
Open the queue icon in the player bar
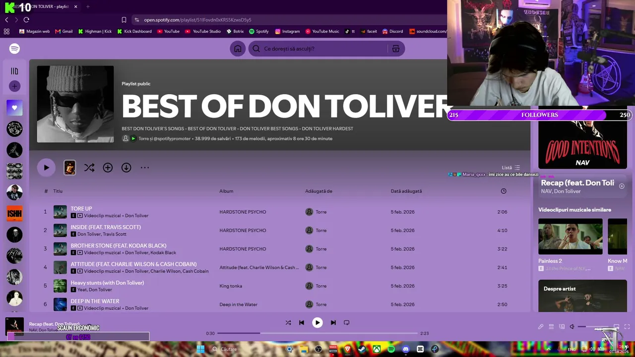point(551,327)
